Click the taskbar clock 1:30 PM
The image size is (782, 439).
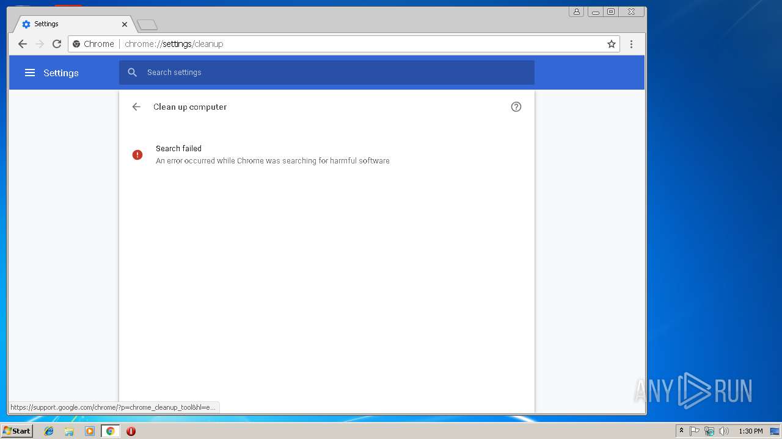(x=751, y=431)
